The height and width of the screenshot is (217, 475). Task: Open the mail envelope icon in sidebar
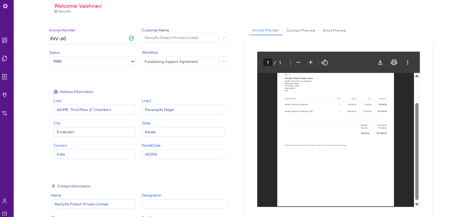click(x=5, y=214)
